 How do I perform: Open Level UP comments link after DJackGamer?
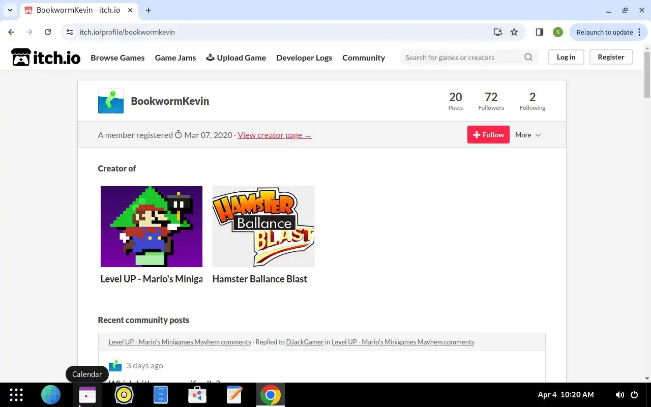(x=403, y=342)
